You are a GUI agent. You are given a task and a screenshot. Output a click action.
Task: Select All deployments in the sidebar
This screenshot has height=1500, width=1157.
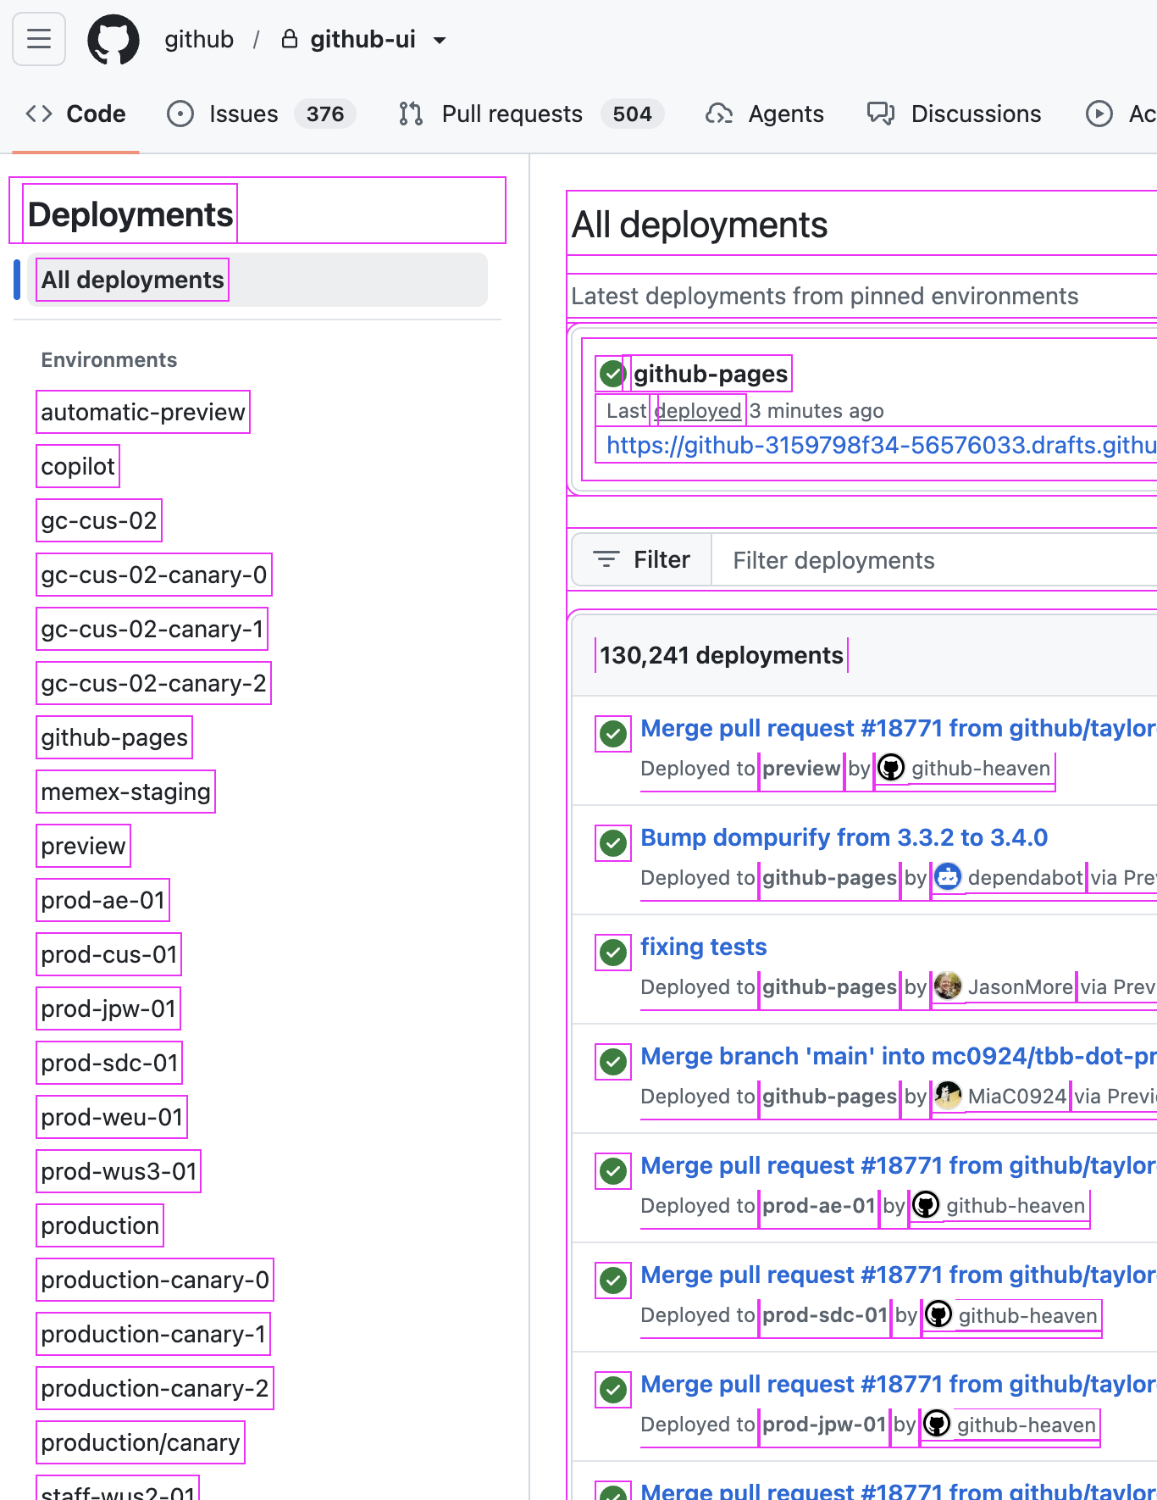tap(133, 280)
